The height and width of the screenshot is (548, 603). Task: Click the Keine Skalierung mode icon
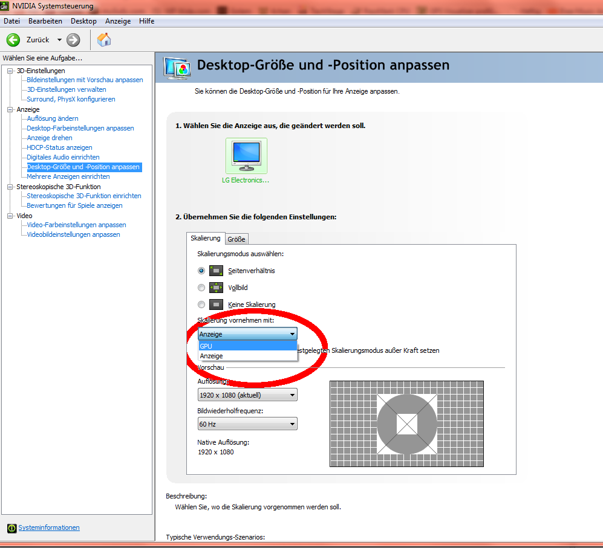click(x=216, y=305)
